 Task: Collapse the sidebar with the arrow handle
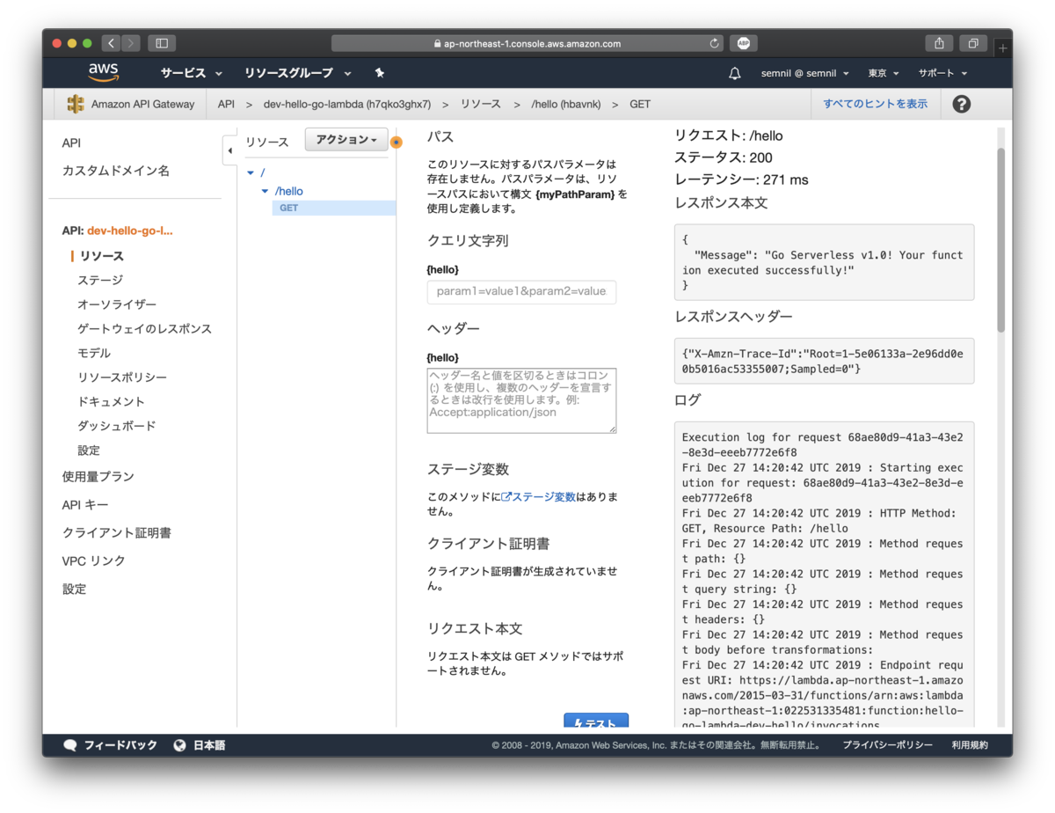229,150
